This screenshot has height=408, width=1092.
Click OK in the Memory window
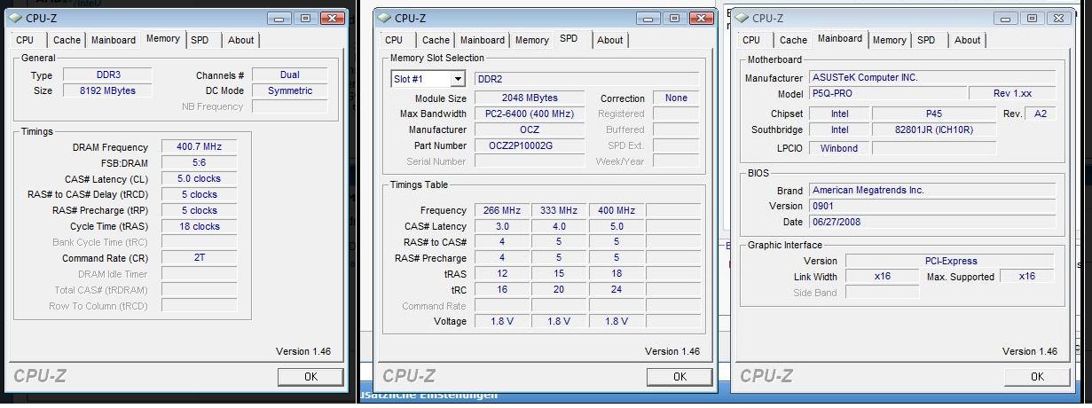[310, 377]
